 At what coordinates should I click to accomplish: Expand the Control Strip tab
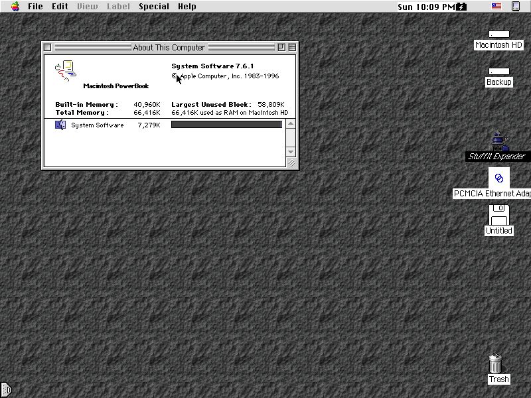(x=5, y=390)
